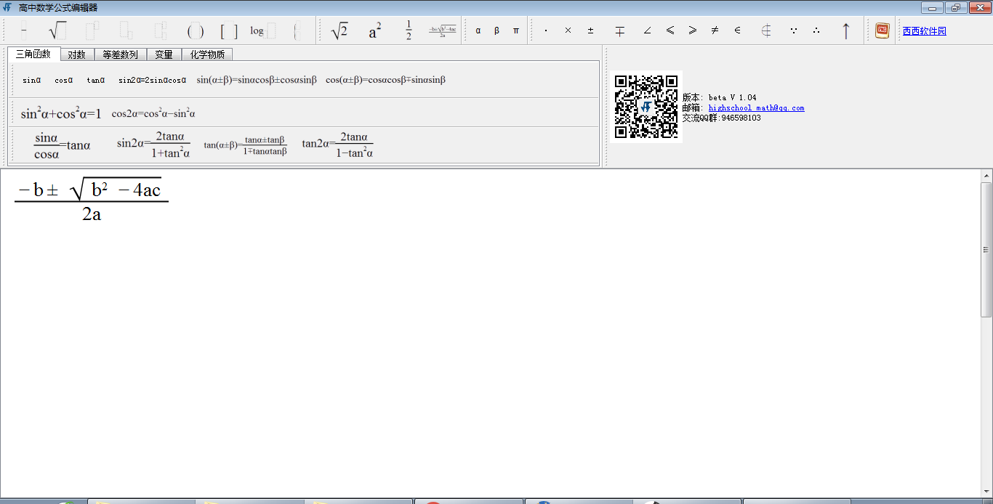Select the 化学物质 tab
Image resolution: width=993 pixels, height=504 pixels.
pyautogui.click(x=207, y=54)
